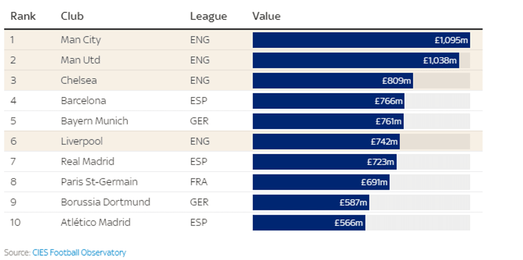Select the Man City club name
Viewport: 523px width, 260px height.
pos(81,40)
